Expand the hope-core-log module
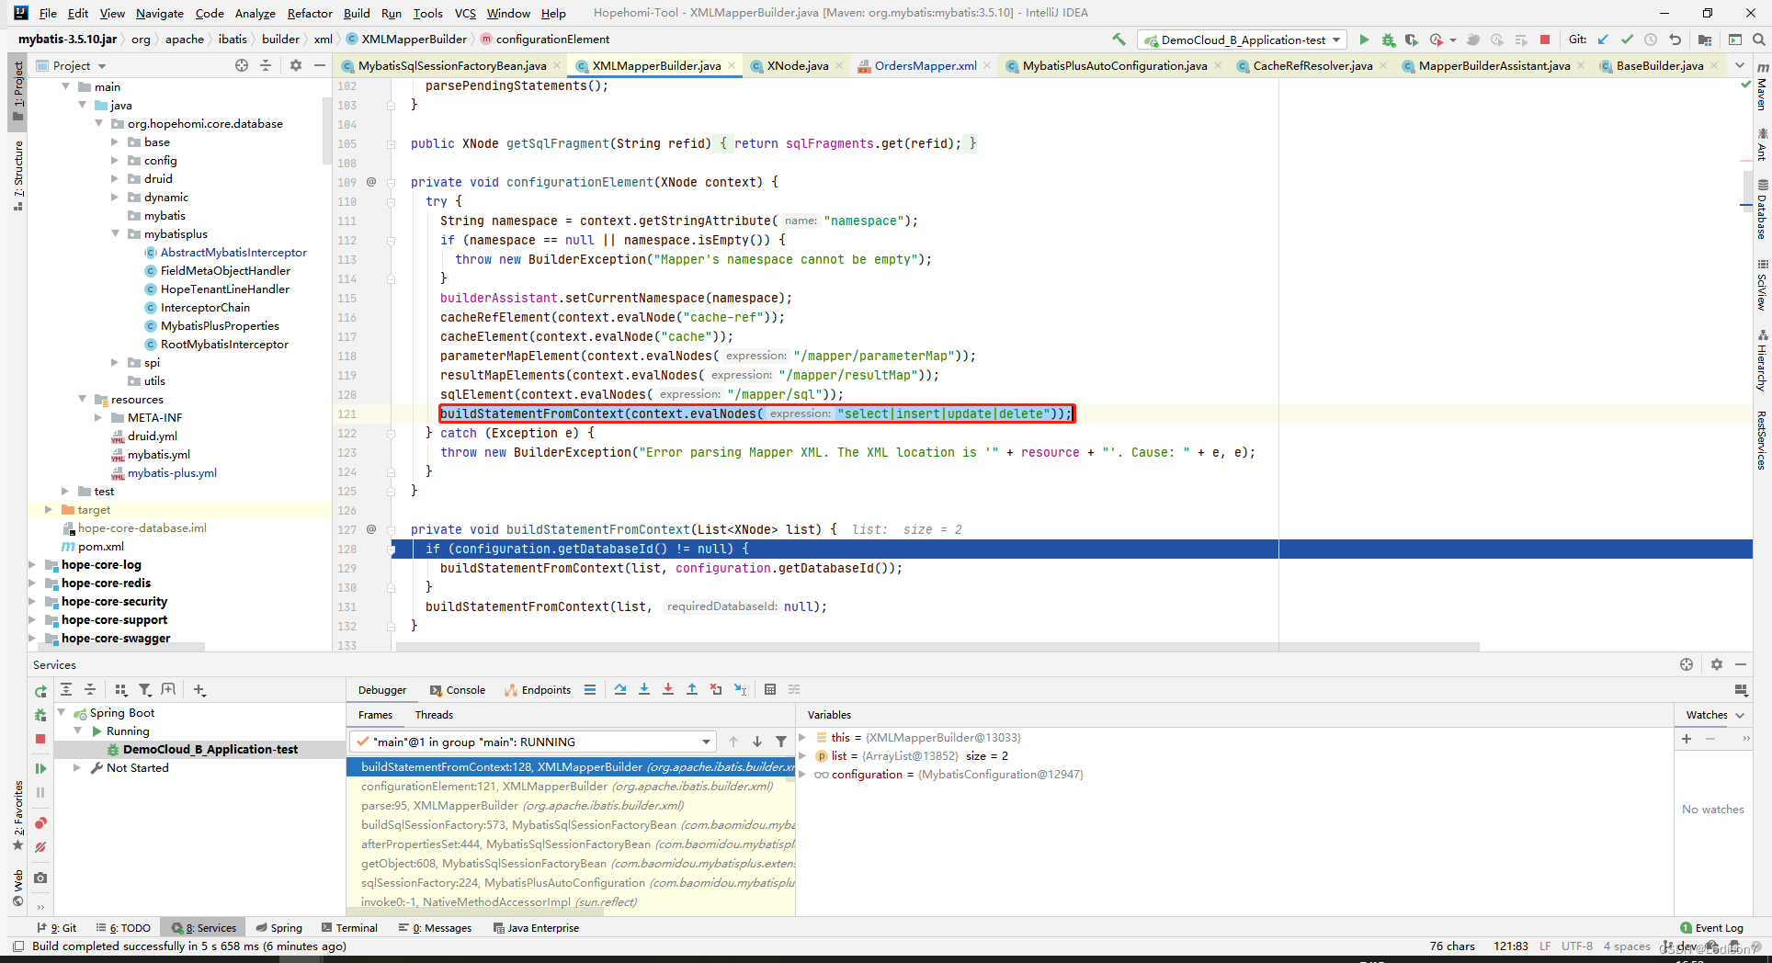Viewport: 1772px width, 963px height. [33, 565]
